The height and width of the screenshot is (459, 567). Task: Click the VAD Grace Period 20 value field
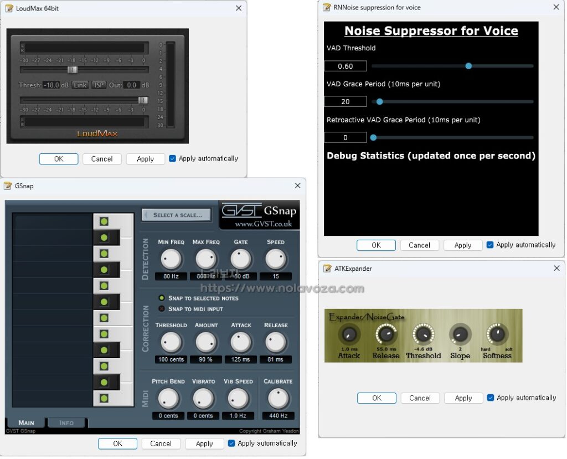(x=346, y=102)
